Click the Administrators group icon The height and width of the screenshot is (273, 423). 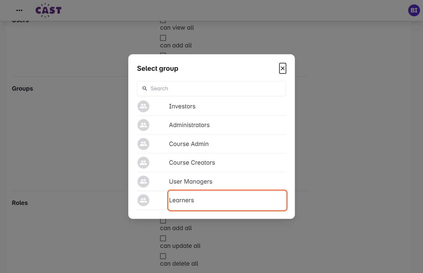pyautogui.click(x=143, y=125)
